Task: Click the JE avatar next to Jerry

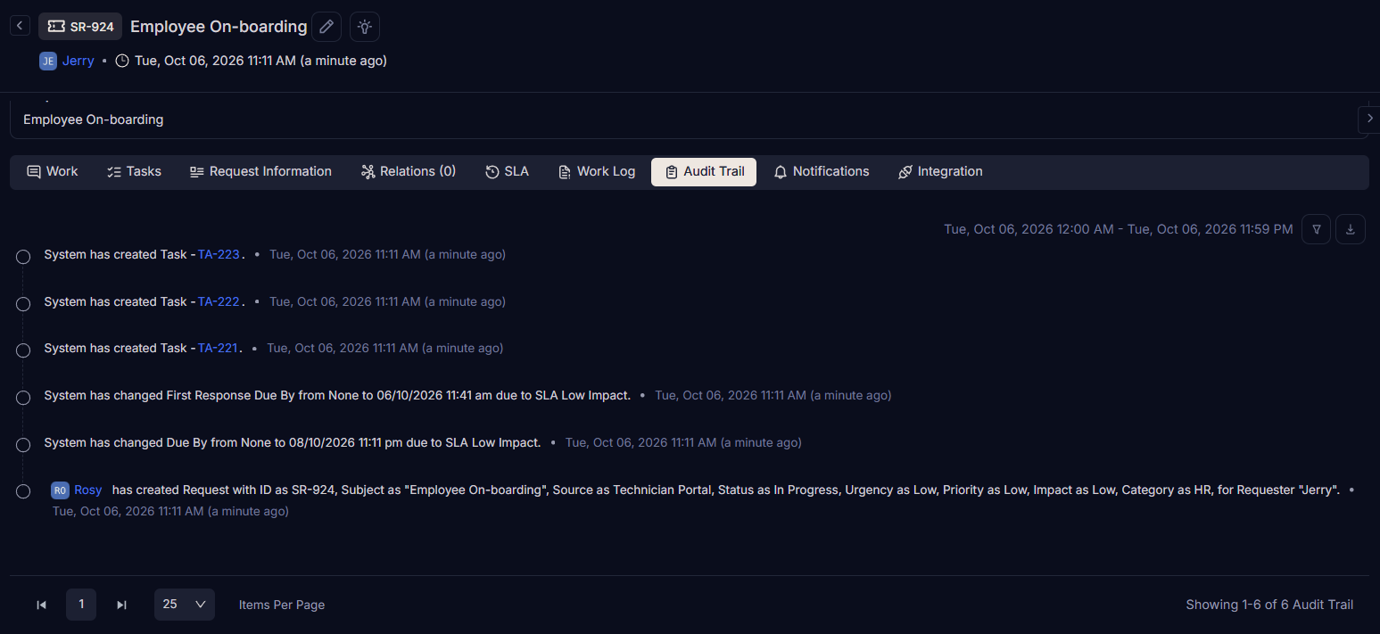Action: pyautogui.click(x=48, y=61)
